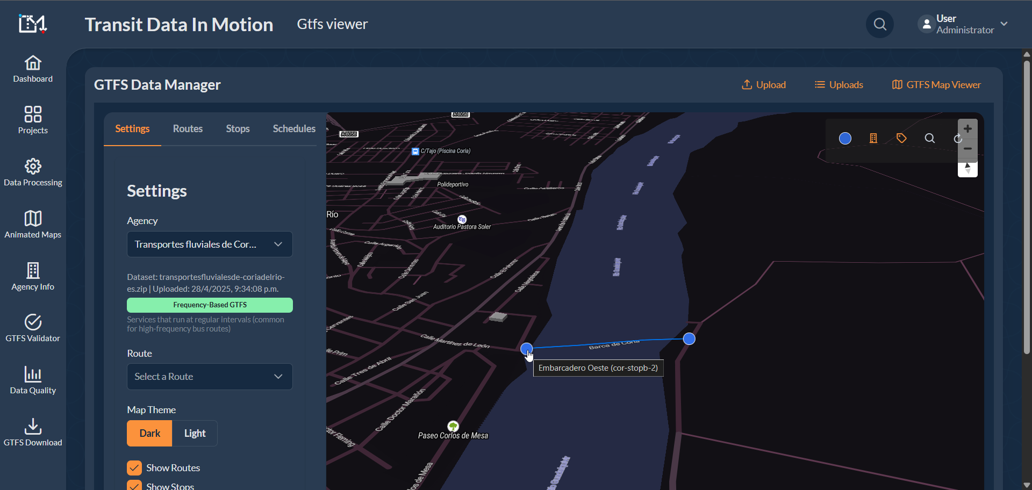This screenshot has width=1032, height=490.
Task: Open the Schedules tab
Action: [294, 129]
